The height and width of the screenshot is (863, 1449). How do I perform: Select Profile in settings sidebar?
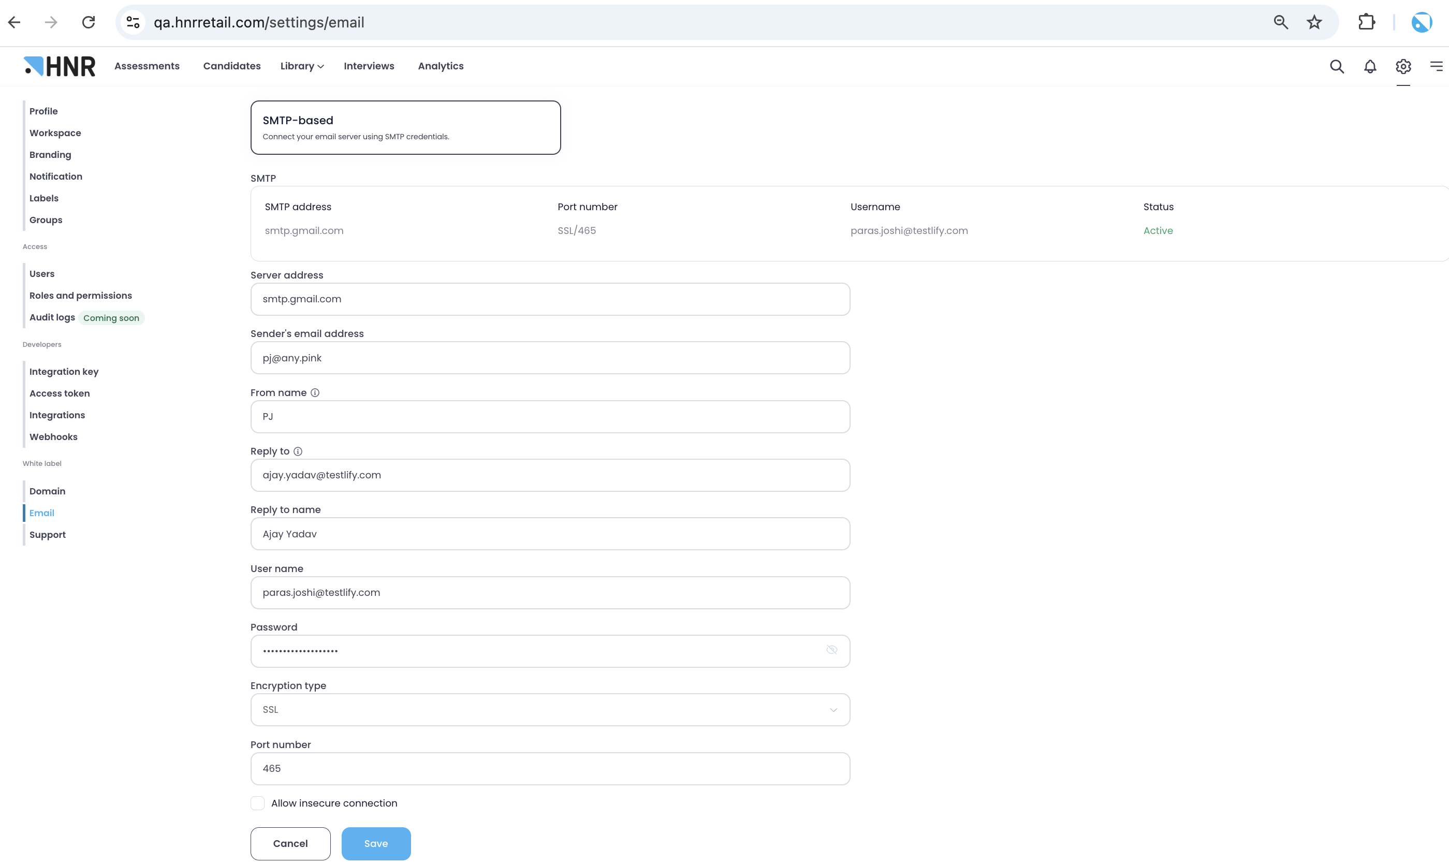(43, 111)
